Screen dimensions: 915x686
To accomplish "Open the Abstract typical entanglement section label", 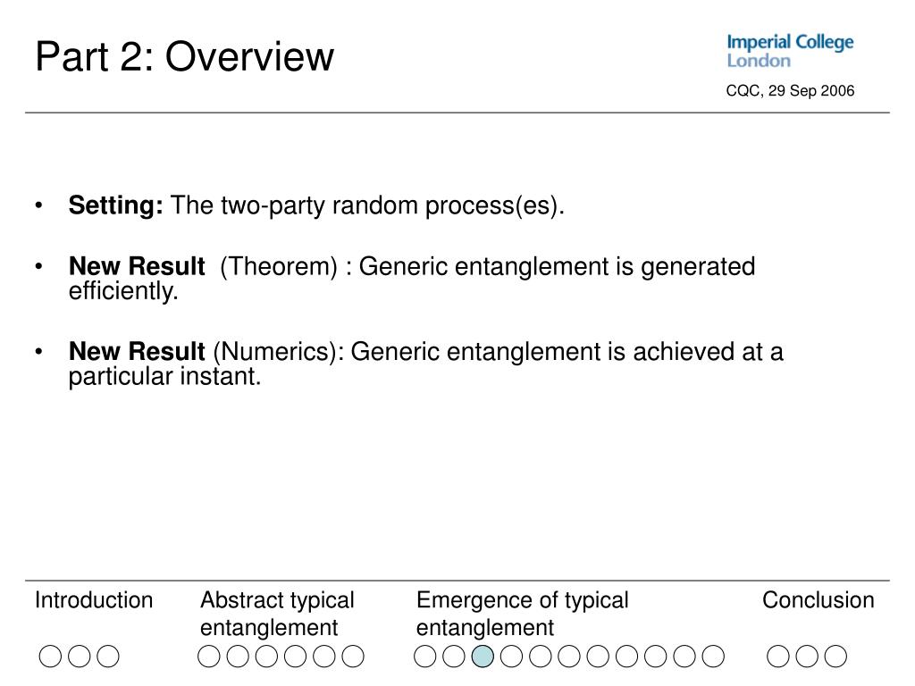I will [277, 614].
